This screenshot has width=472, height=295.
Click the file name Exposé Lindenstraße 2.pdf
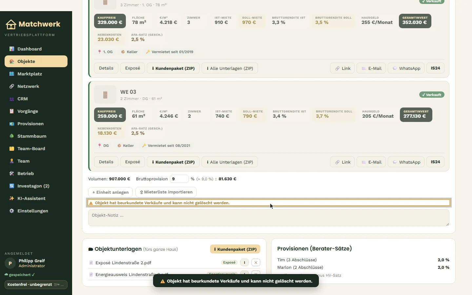(123, 263)
